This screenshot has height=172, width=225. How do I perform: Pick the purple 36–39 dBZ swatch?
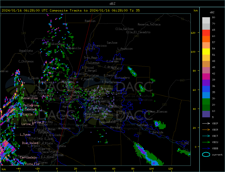pyautogui.click(x=206, y=83)
